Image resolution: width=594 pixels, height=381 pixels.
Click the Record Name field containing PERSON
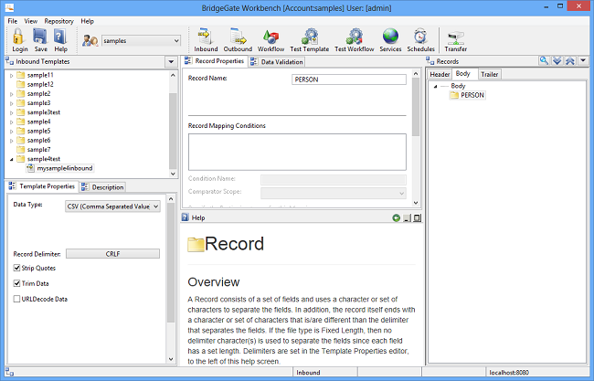click(349, 79)
